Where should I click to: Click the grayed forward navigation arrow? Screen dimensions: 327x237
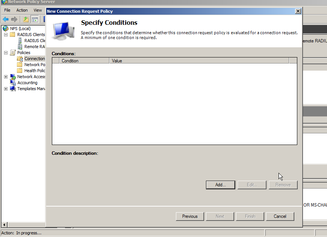point(14,18)
